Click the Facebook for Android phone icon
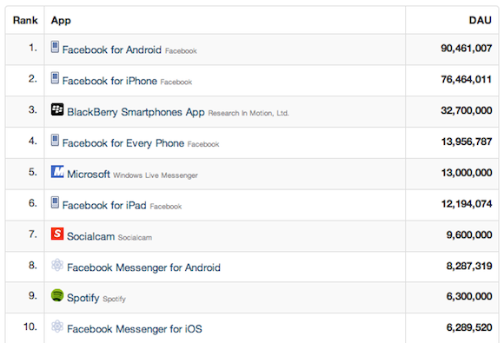504x343 pixels. tap(55, 47)
